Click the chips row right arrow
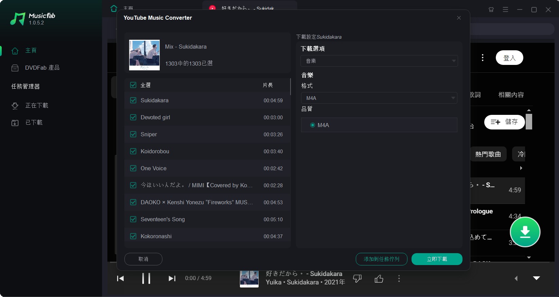Image resolution: width=559 pixels, height=297 pixels. [521, 168]
